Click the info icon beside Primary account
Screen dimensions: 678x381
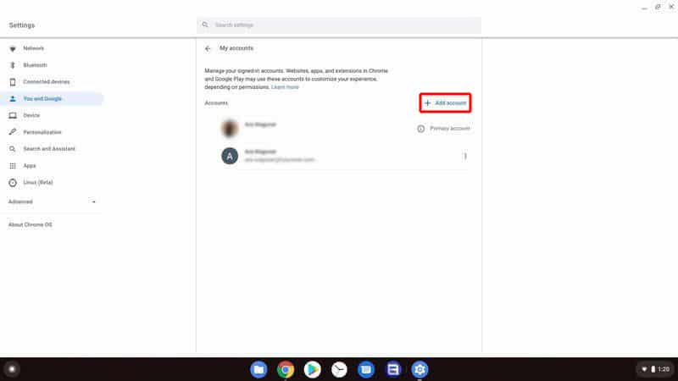[x=420, y=129]
